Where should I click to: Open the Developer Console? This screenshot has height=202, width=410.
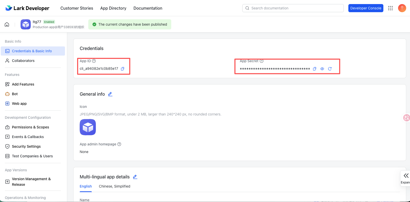366,8
